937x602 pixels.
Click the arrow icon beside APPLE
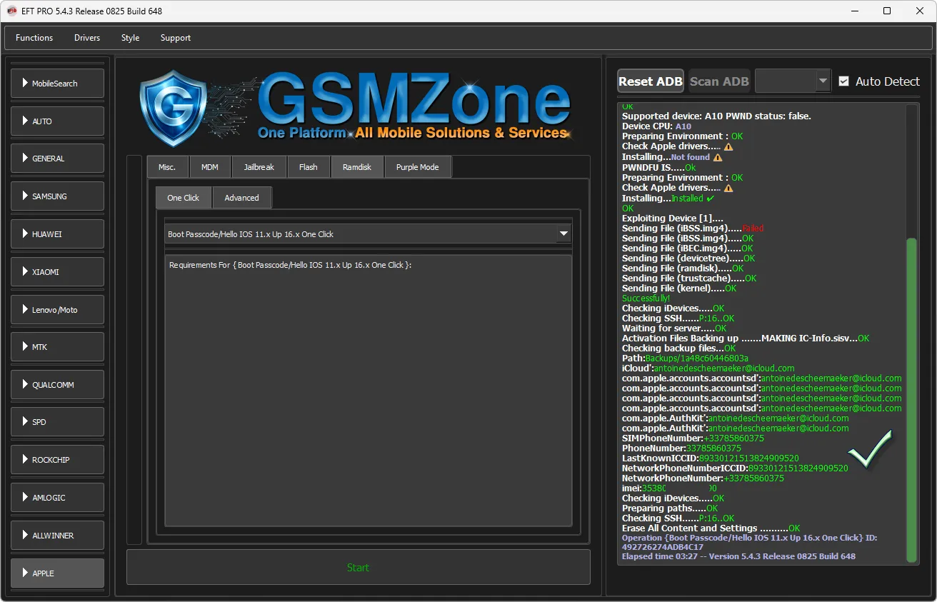[25, 573]
